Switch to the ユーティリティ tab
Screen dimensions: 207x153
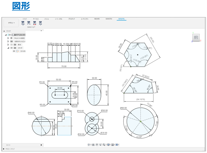(85, 19)
